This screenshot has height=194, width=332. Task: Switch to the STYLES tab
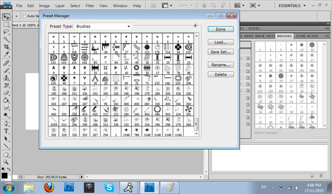254,28
